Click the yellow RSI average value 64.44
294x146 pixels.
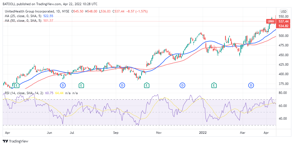pyautogui.click(x=59, y=93)
